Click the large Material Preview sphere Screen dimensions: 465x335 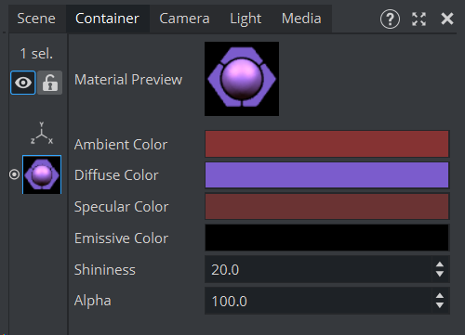[x=242, y=79]
